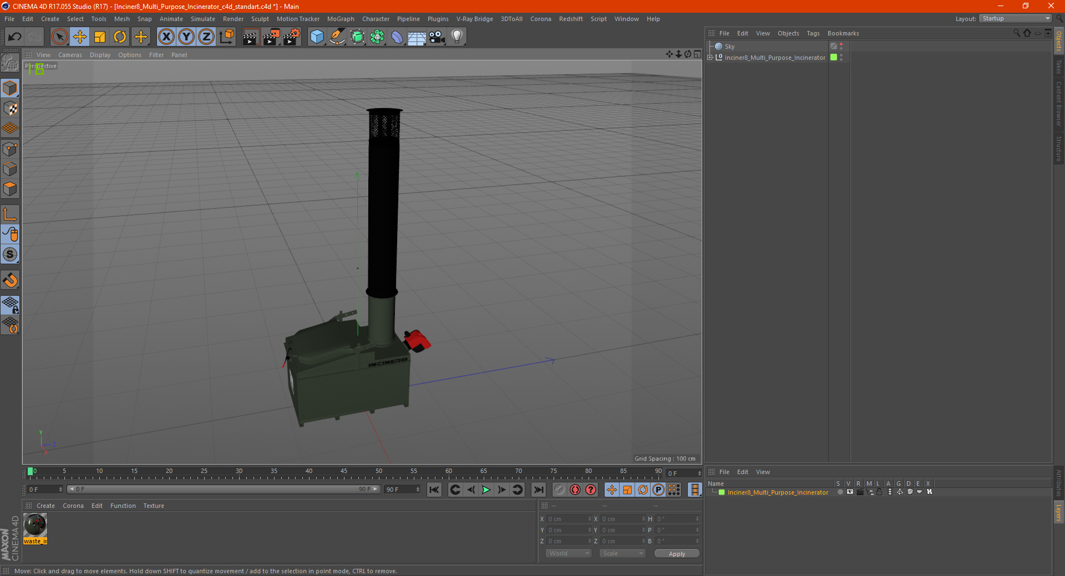
Task: Toggle Snap with the S icon
Action: pos(11,255)
